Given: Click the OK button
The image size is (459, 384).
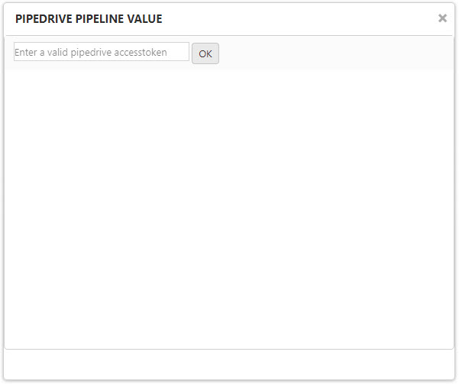Looking at the screenshot, I should [205, 53].
